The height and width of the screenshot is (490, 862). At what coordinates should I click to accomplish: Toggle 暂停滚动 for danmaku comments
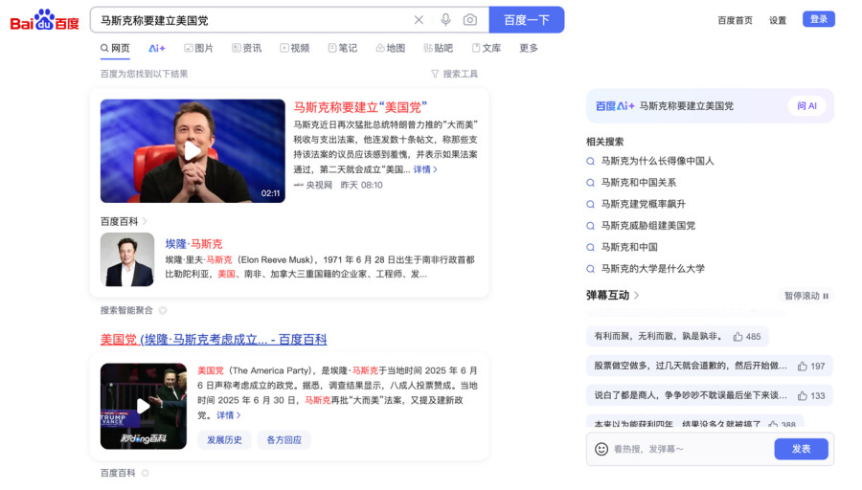[805, 296]
